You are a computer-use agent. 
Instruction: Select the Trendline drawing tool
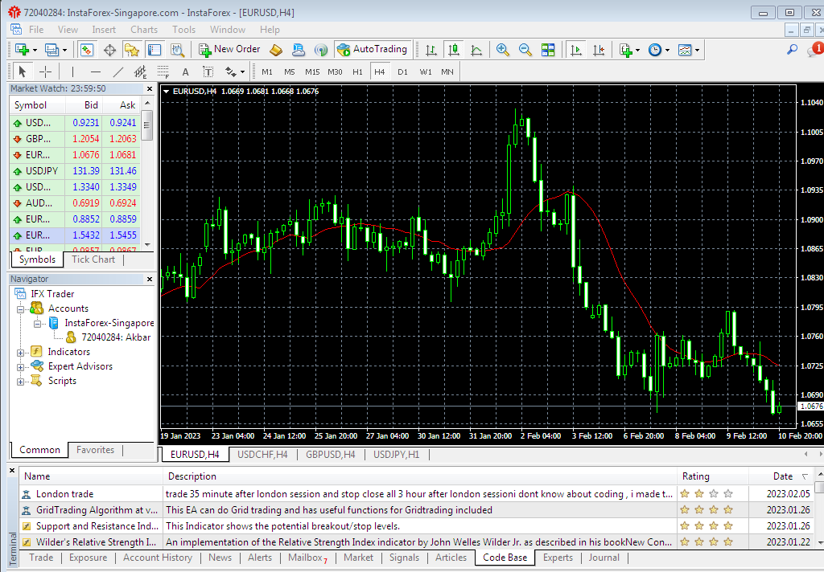[x=118, y=71]
